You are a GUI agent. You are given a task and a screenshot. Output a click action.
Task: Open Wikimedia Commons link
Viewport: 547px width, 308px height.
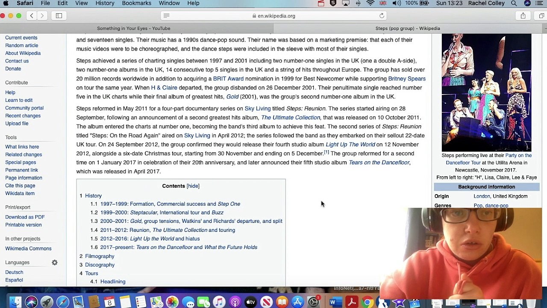pos(28,249)
